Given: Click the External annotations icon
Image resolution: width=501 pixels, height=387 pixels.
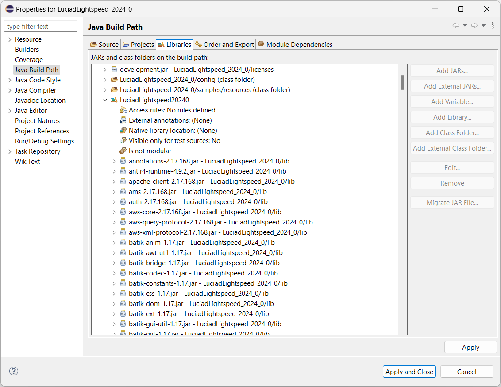Looking at the screenshot, I should click(x=123, y=120).
